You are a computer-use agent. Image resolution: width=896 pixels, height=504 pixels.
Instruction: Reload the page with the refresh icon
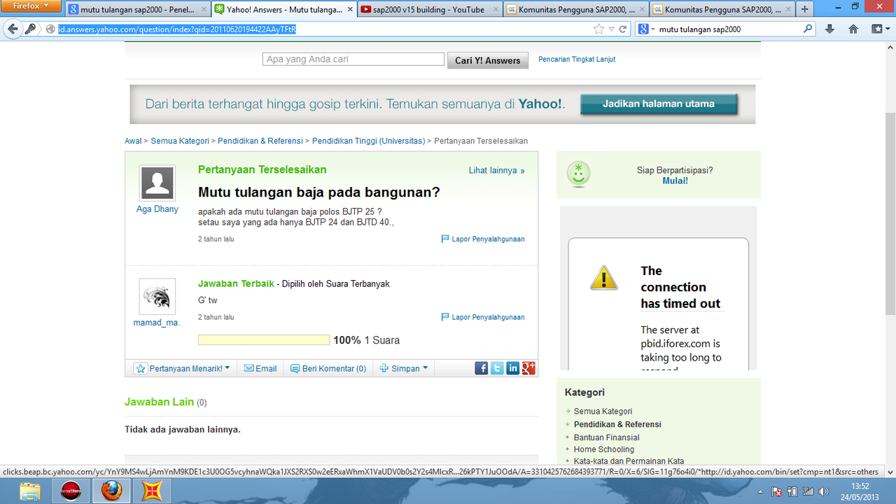(x=622, y=29)
